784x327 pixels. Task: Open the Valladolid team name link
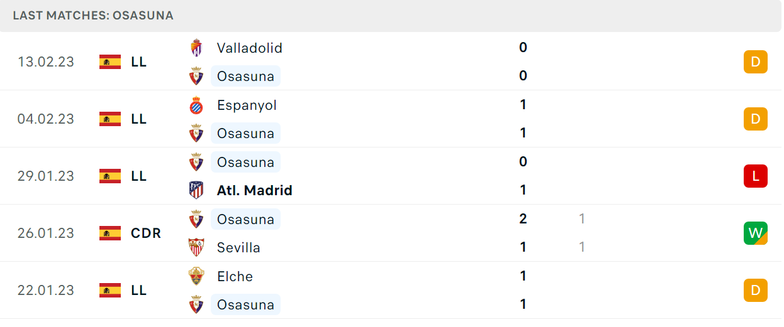[250, 48]
